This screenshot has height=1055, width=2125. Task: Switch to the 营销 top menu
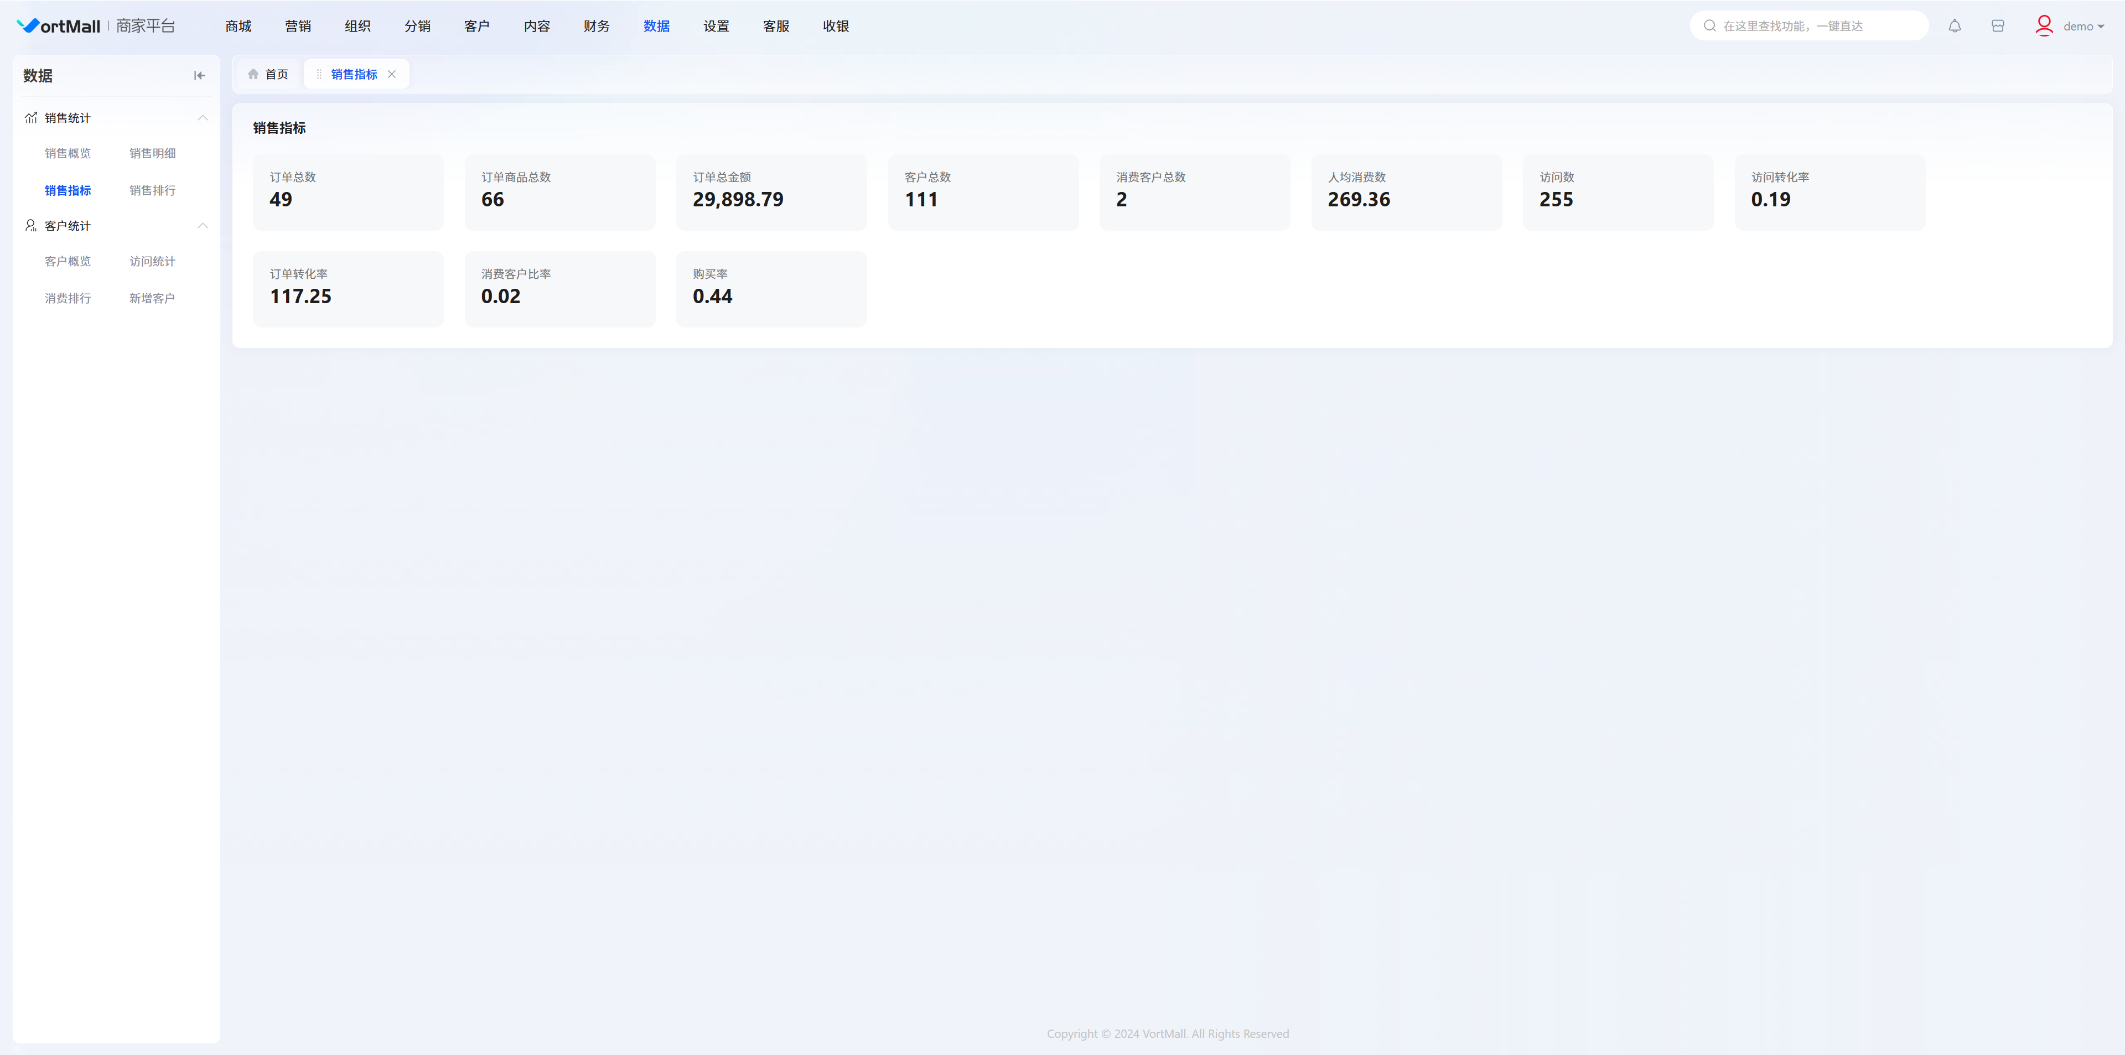click(x=297, y=27)
